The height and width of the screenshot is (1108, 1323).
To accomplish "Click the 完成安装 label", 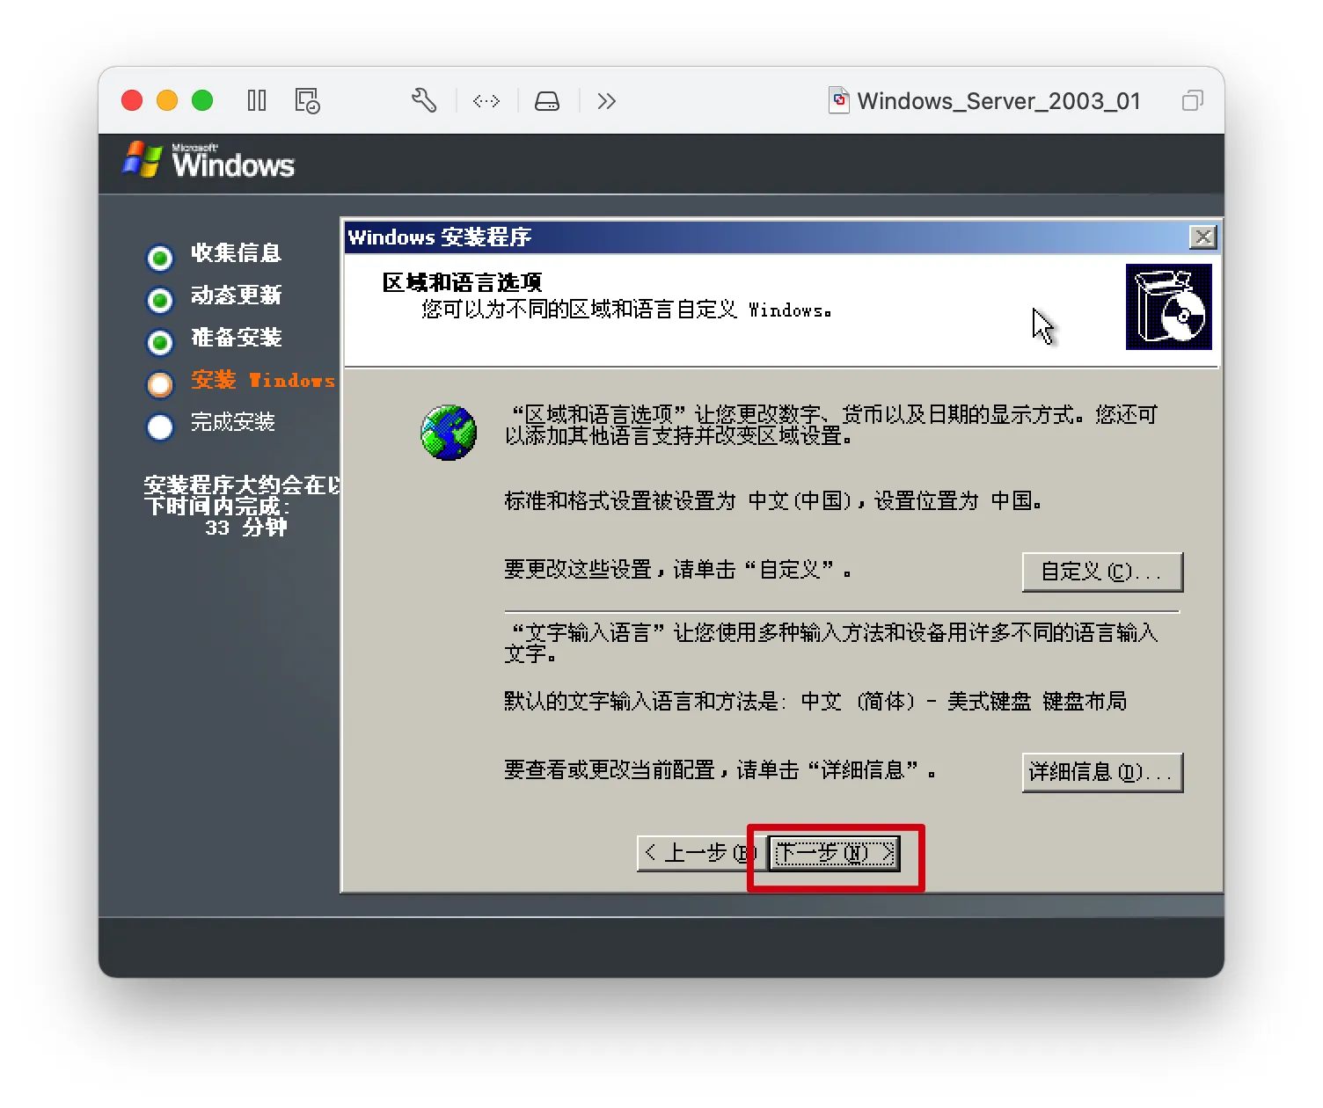I will 233,422.
